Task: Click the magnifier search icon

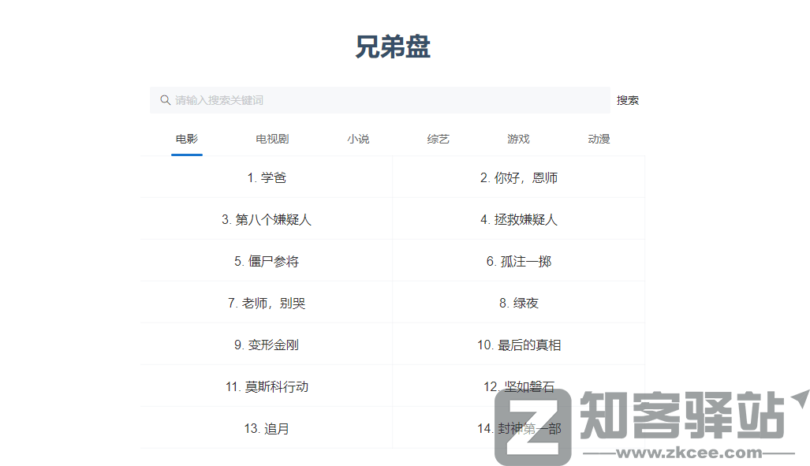Action: tap(165, 99)
